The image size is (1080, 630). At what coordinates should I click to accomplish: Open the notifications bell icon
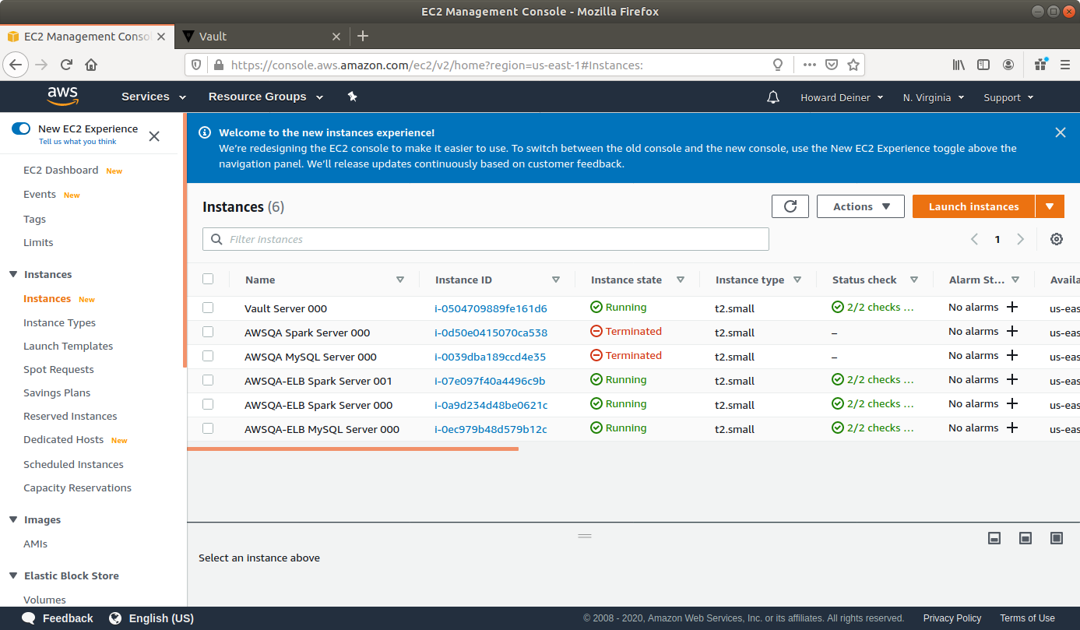click(x=773, y=97)
